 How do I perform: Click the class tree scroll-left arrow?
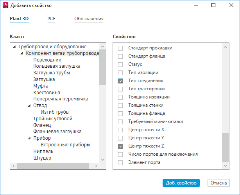click(x=14, y=166)
